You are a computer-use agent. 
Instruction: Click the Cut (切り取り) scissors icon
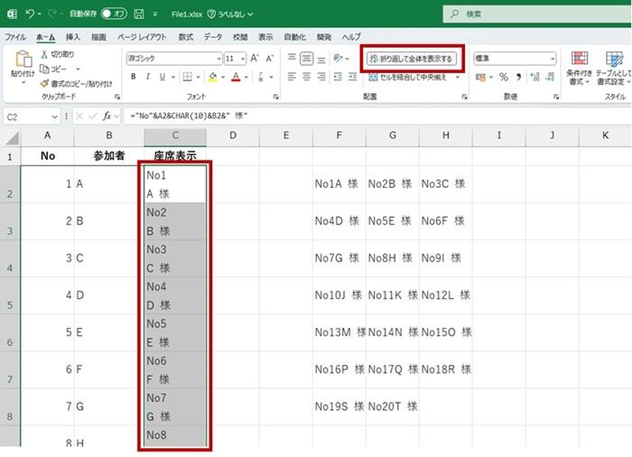[x=45, y=55]
